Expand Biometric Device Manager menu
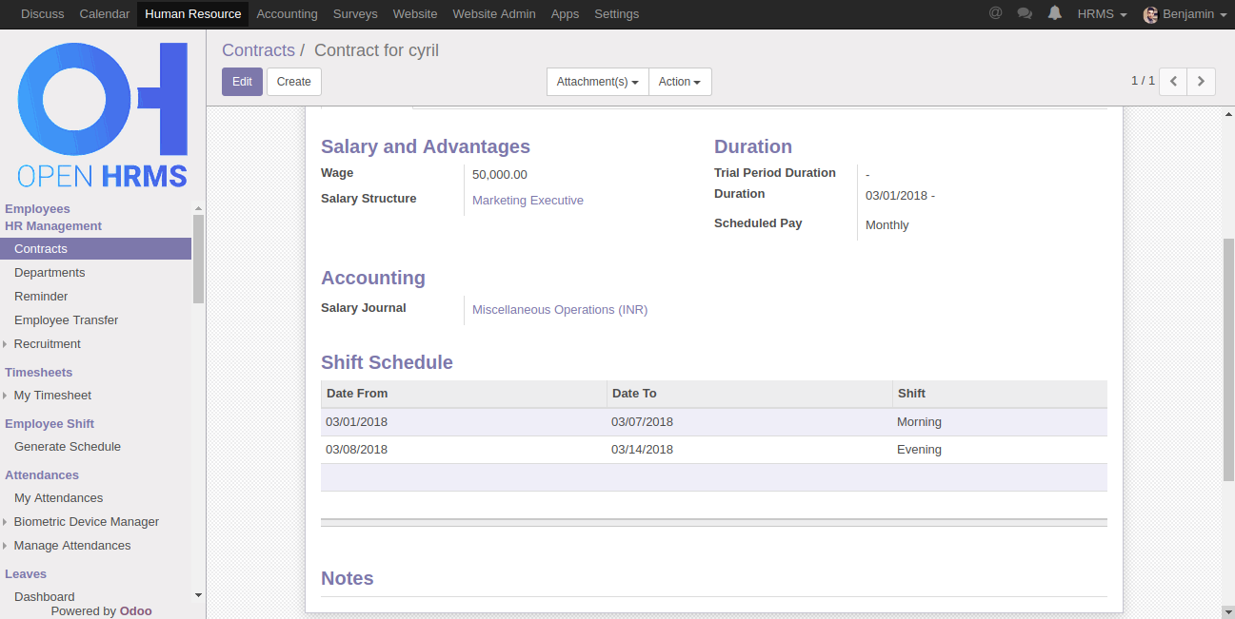The height and width of the screenshot is (619, 1235). [86, 522]
